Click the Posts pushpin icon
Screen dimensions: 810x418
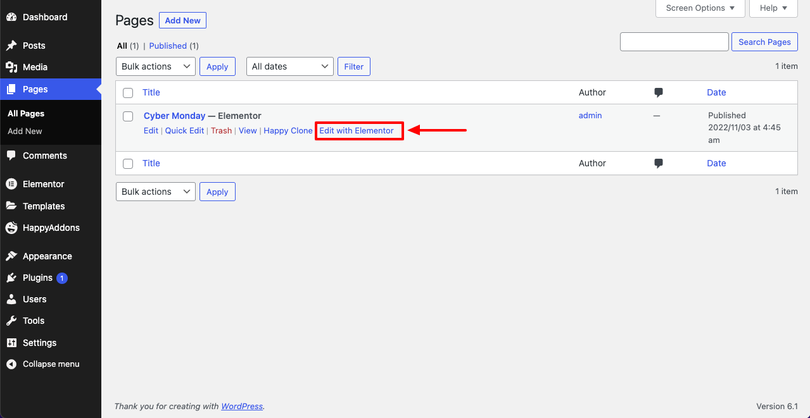11,46
